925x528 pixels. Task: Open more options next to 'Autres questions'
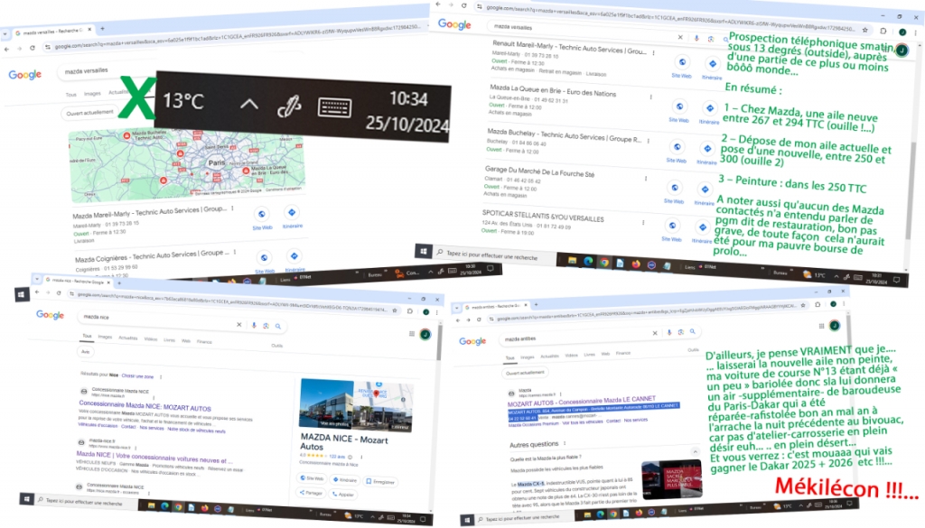click(565, 443)
